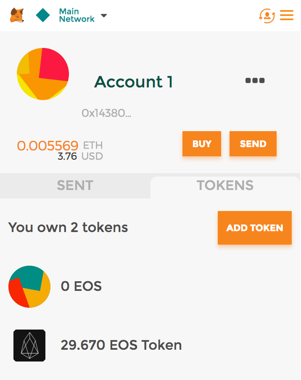
Task: Click the multicolored EOS token identicon
Action: click(x=29, y=287)
